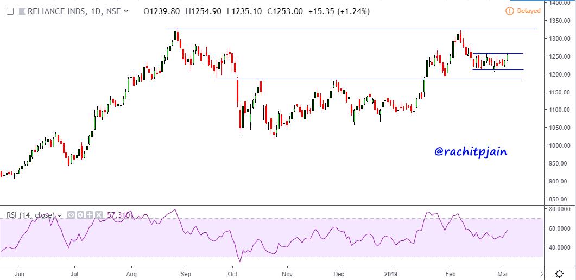Click the Delayed data warning icon

point(510,11)
